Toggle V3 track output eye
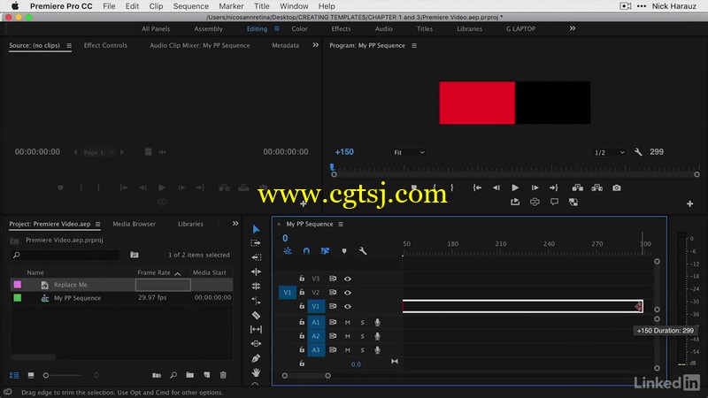Image resolution: width=708 pixels, height=398 pixels. tap(347, 279)
